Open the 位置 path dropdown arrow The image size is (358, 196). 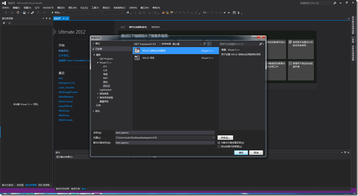tap(213, 138)
